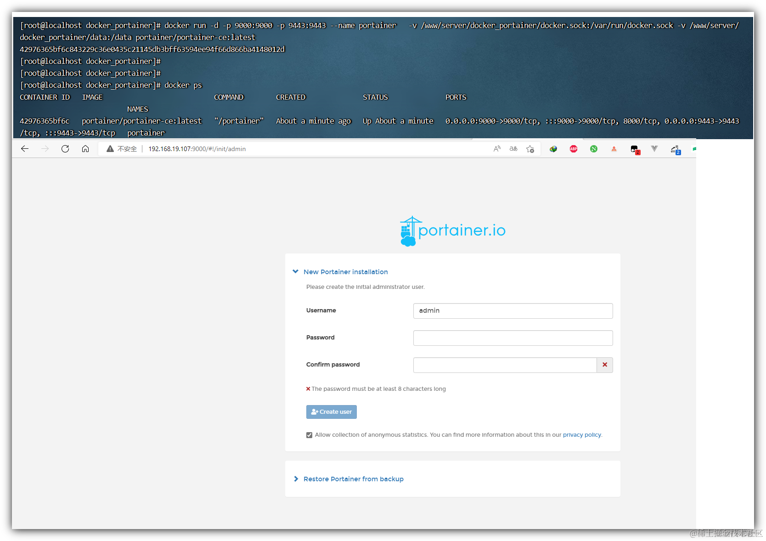
Task: Click the browser forward arrow
Action: [45, 149]
